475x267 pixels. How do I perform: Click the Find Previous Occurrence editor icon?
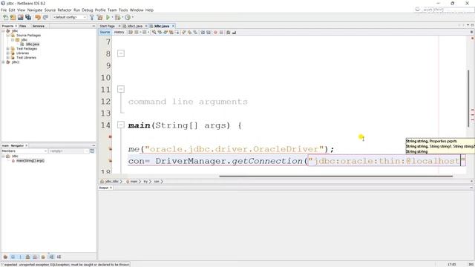click(x=160, y=32)
